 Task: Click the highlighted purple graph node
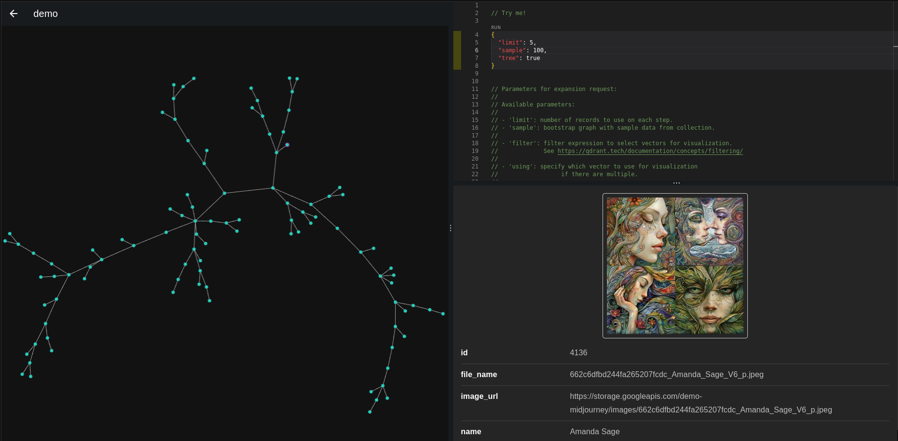point(287,145)
